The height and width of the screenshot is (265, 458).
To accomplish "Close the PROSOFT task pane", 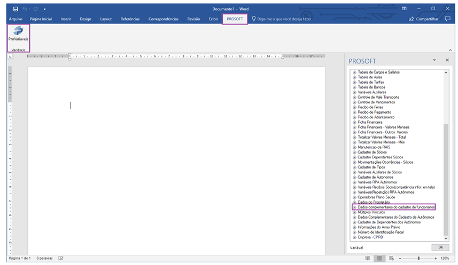I will click(447, 60).
